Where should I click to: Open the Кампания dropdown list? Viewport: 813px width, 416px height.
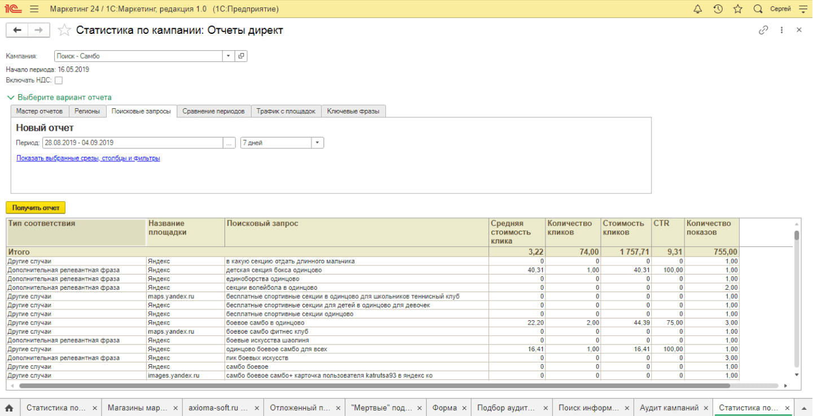(228, 56)
